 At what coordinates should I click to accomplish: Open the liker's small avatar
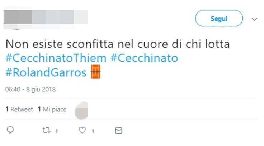[x=81, y=110]
